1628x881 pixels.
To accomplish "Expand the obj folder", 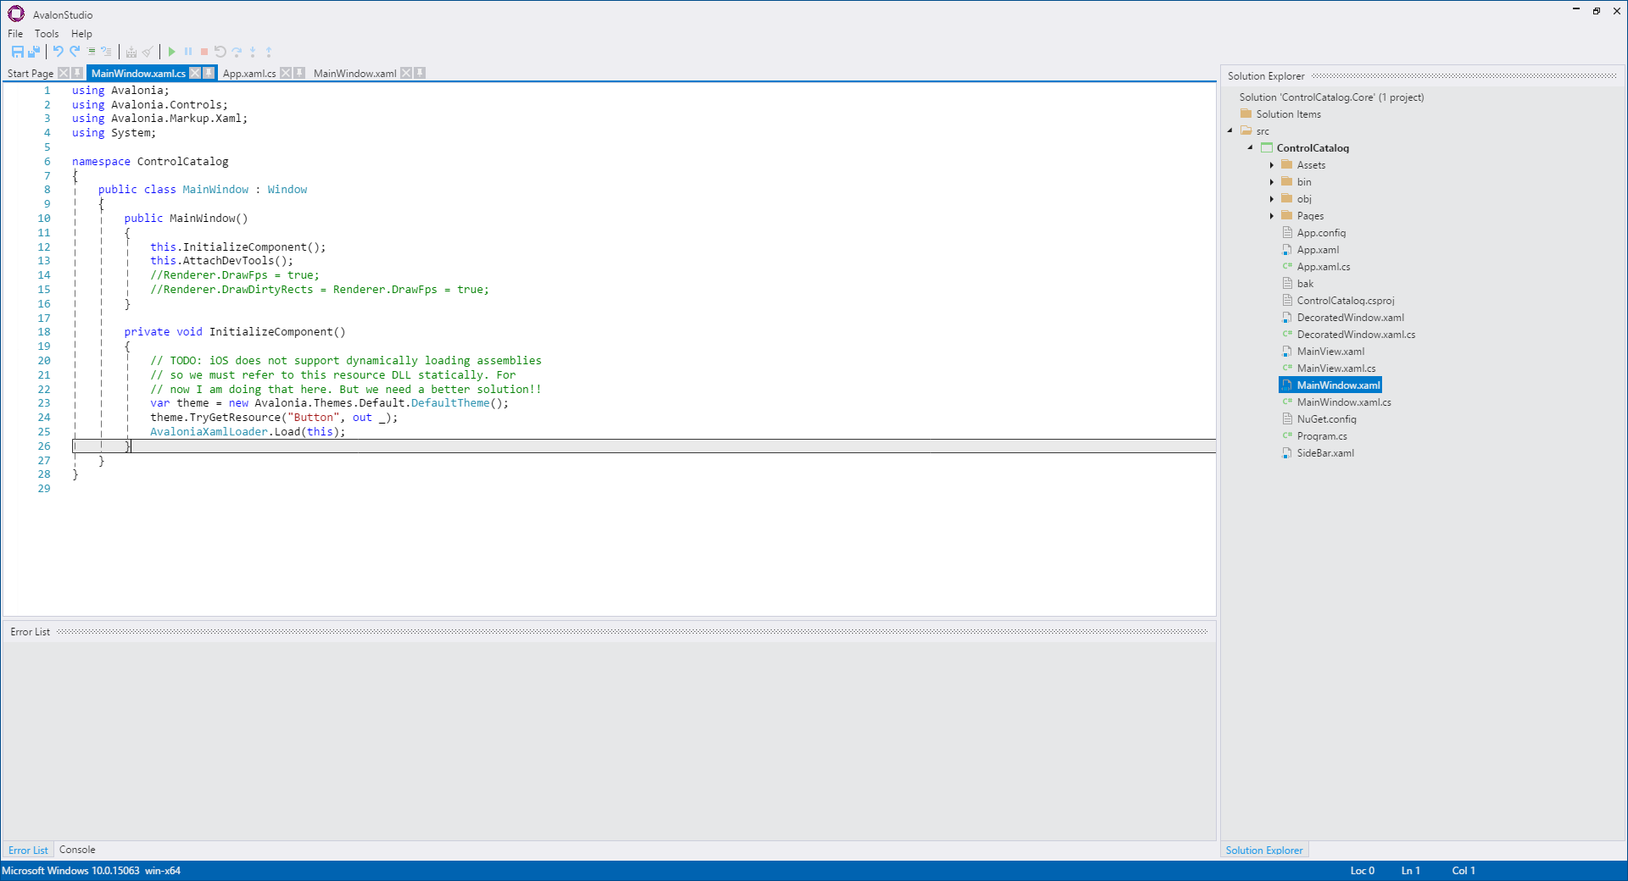I will (x=1272, y=199).
